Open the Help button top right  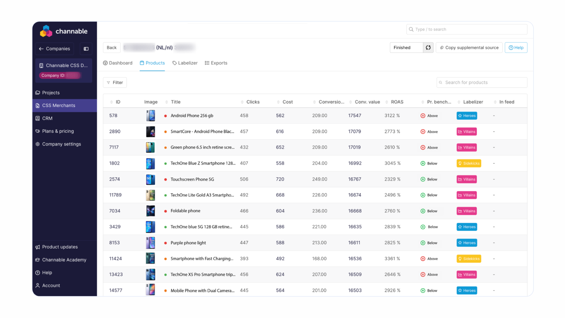pyautogui.click(x=516, y=47)
